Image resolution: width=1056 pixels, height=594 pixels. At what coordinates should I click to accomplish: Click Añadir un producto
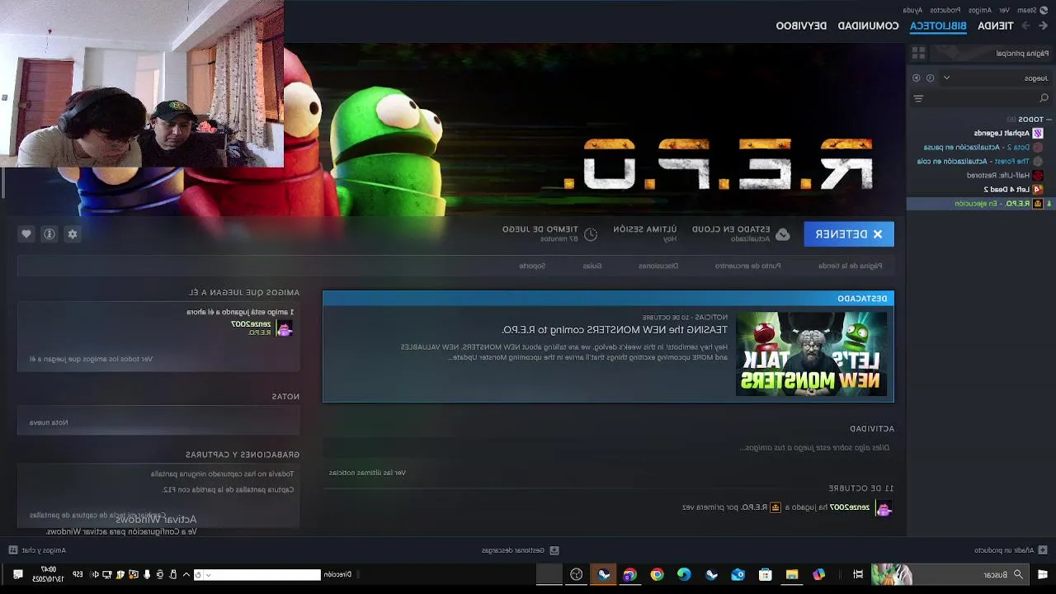(1010, 550)
